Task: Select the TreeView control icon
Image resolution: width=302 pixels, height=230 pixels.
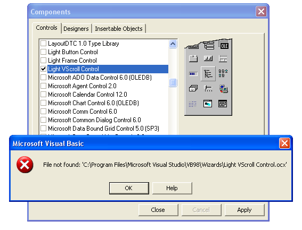Action: pyautogui.click(x=208, y=74)
